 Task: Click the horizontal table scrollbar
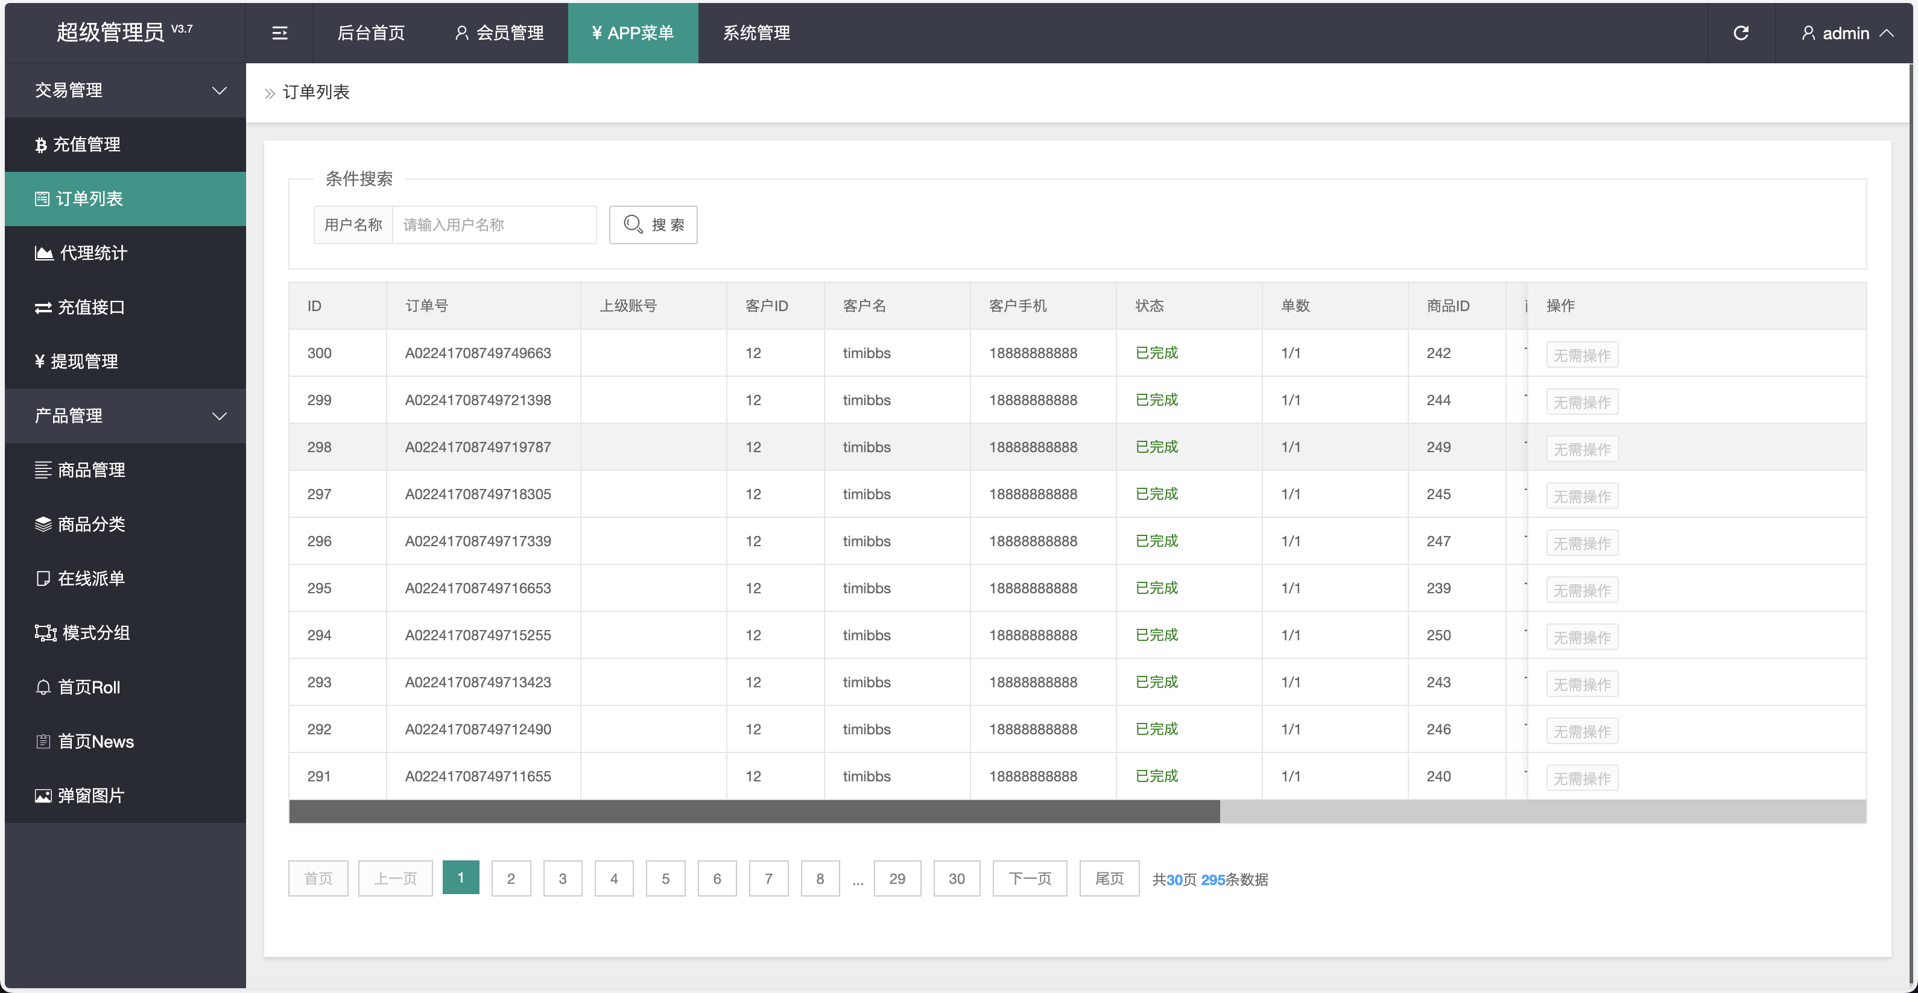[x=753, y=812]
